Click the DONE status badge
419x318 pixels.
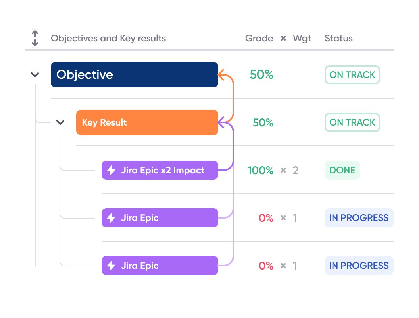(342, 170)
